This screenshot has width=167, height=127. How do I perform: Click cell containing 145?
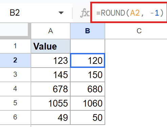51,75
